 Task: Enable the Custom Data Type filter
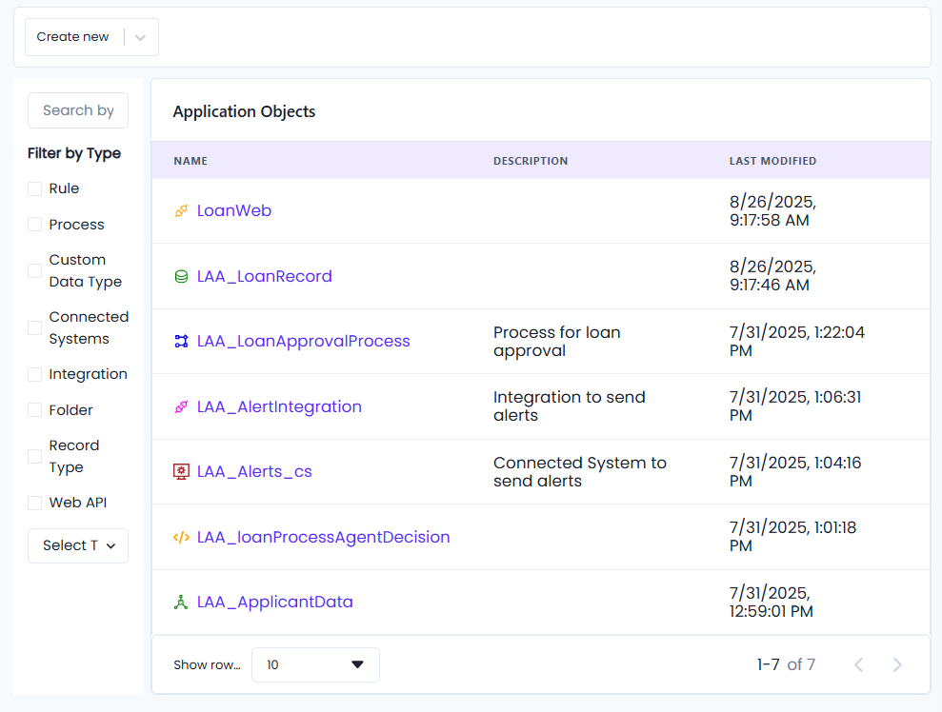click(35, 270)
